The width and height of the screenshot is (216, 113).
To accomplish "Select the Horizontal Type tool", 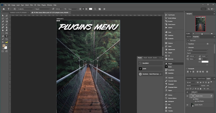I will click(7, 36).
